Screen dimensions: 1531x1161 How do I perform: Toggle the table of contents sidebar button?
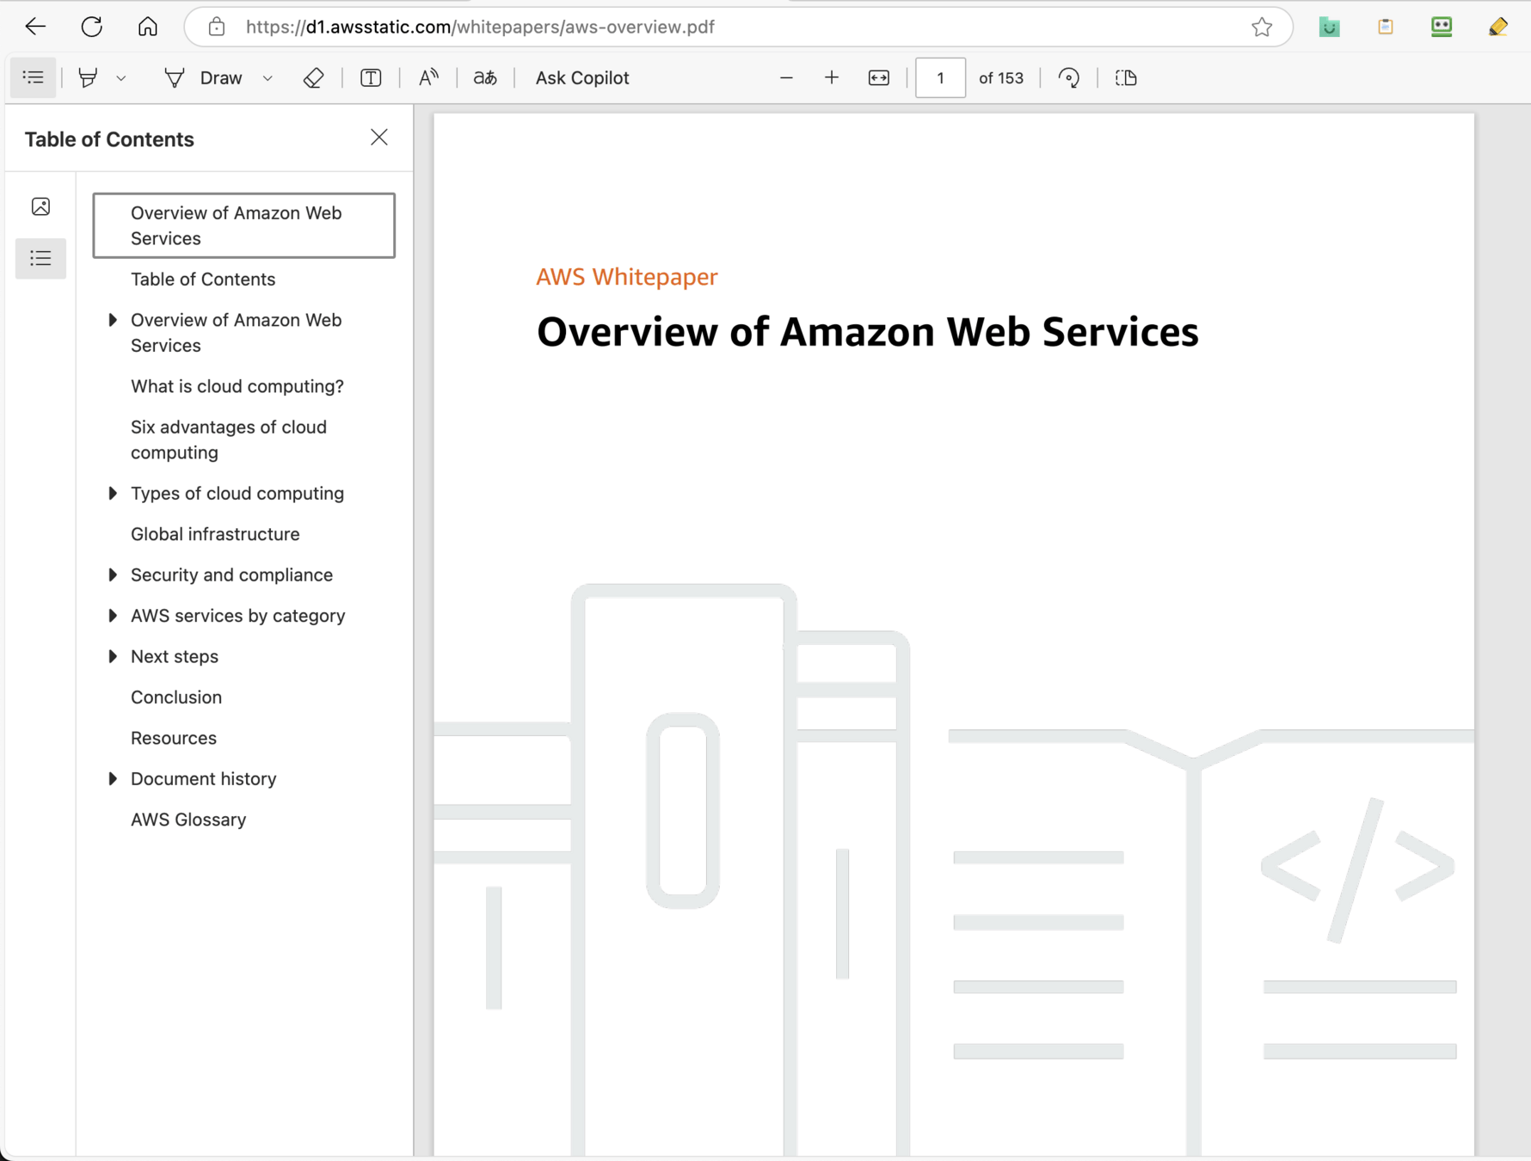point(34,77)
